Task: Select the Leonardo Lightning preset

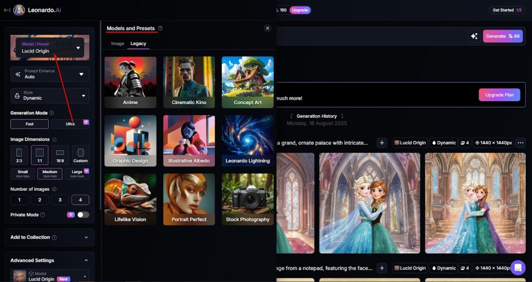Action: pyautogui.click(x=248, y=141)
